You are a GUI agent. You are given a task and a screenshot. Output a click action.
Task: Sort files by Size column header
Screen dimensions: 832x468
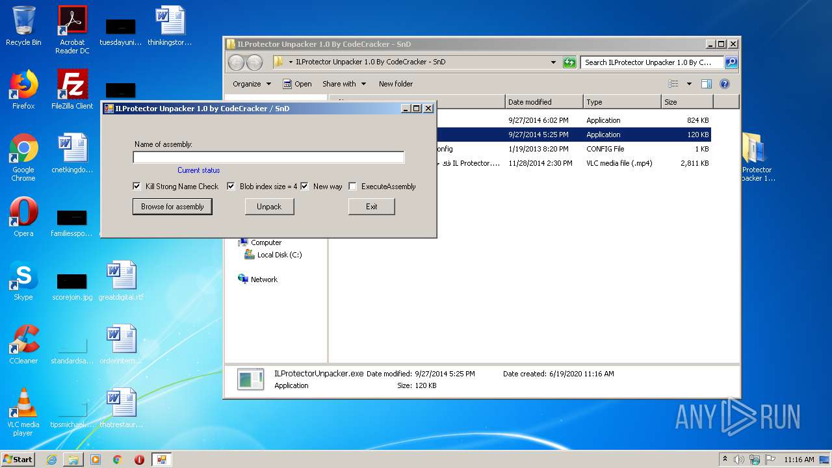click(x=687, y=102)
